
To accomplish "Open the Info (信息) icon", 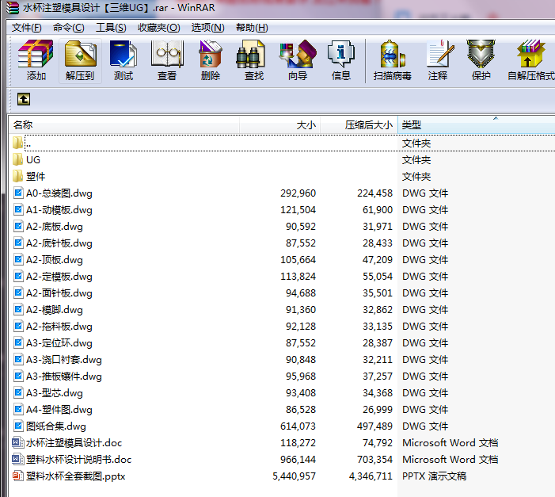I will point(341,60).
